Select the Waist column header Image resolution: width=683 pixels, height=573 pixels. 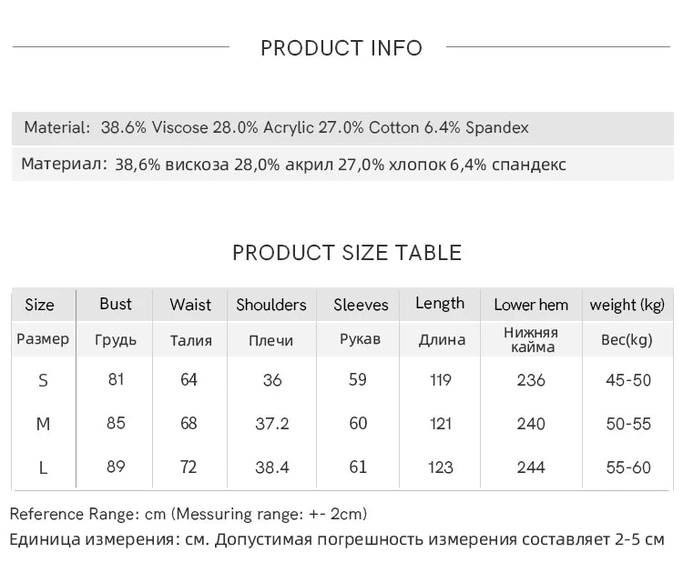(x=189, y=305)
